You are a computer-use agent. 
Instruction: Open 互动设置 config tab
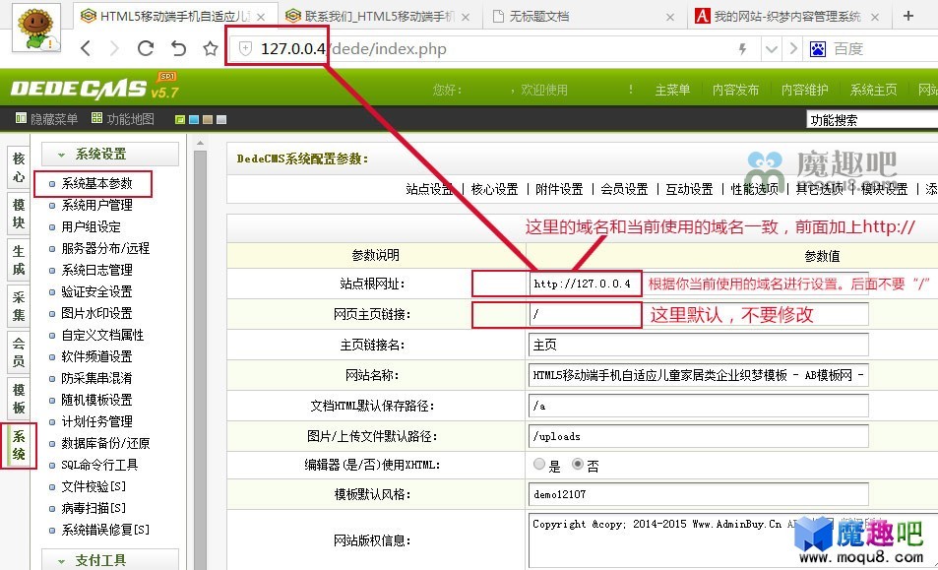689,189
